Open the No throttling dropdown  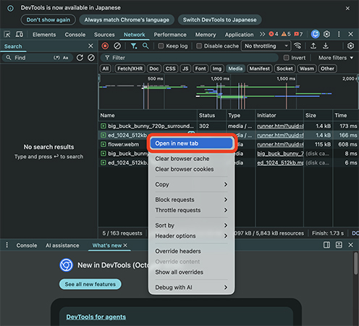266,46
